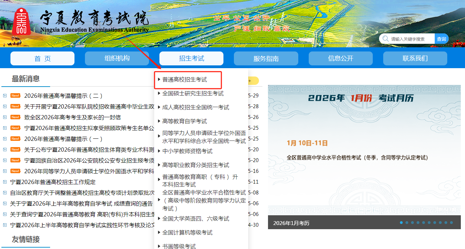This screenshot has height=249, width=465.
Task: Click the 最新消息 section heading
Action: click(26, 79)
